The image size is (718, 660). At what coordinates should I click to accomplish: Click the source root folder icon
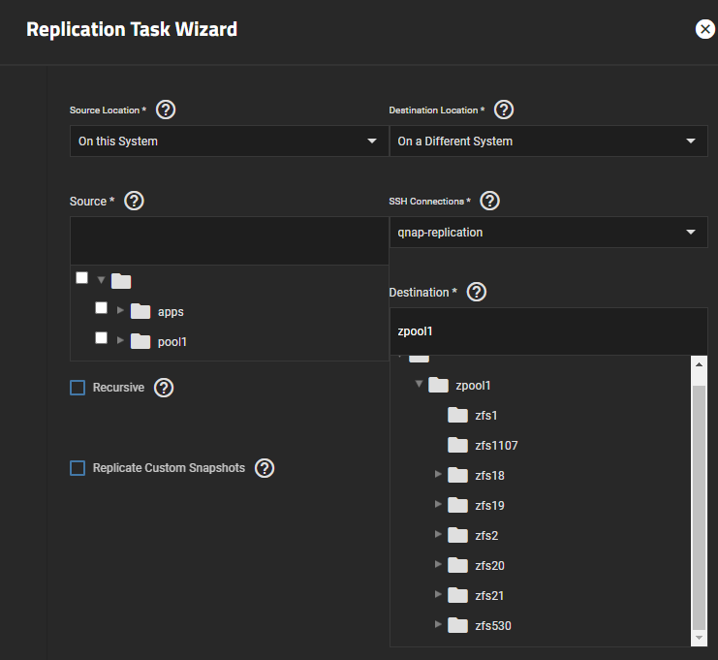pos(121,281)
